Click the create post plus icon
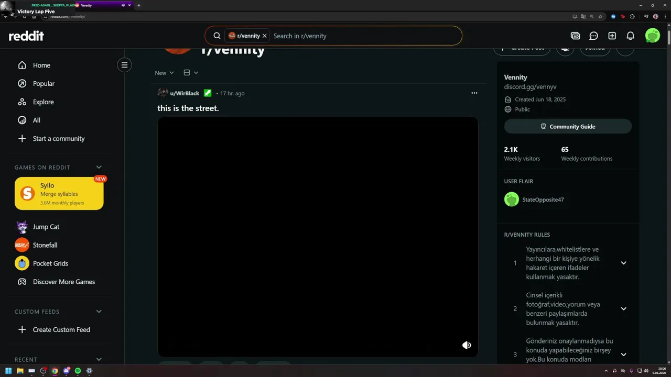The image size is (671, 377). click(612, 36)
